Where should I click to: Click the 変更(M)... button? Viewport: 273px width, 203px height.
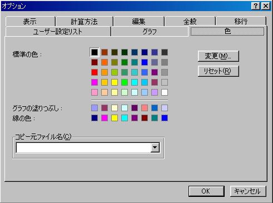pyautogui.click(x=219, y=56)
